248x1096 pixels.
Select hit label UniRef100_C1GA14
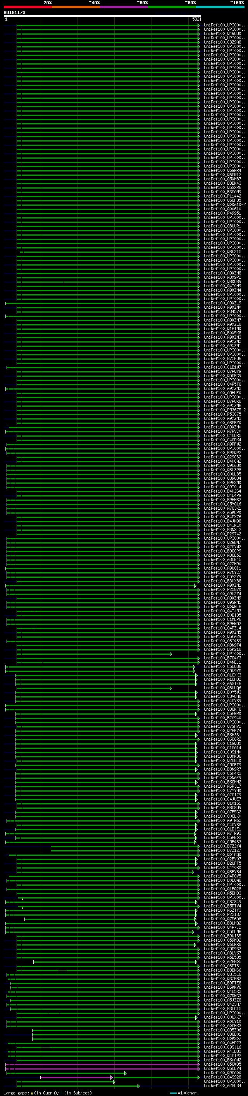tap(222, 748)
